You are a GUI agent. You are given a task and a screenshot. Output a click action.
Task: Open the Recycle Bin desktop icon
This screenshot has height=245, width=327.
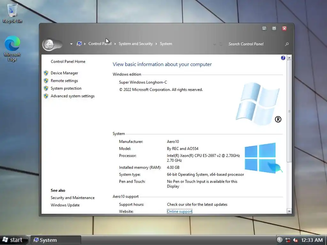tap(12, 13)
